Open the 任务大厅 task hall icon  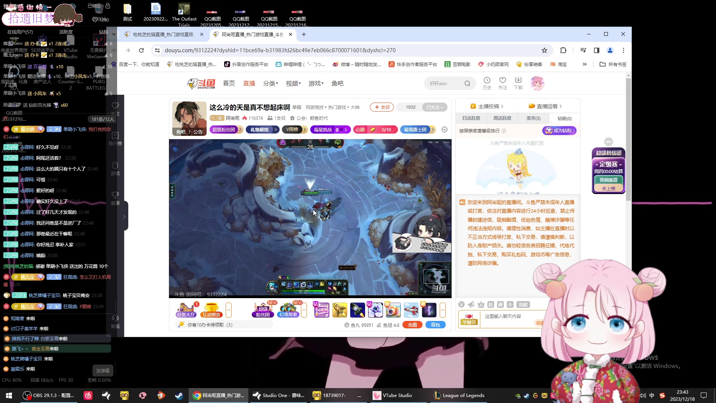(x=186, y=310)
